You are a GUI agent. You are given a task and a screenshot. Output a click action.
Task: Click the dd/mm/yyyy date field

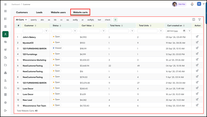pos(176,31)
